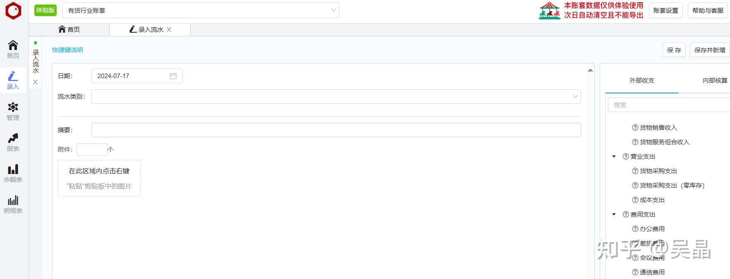Screen dimensions: 730x279
Task: Open the 管理 management sidebar icon
Action: click(x=13, y=111)
